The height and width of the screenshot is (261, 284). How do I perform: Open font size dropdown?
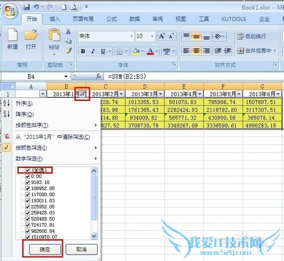(x=152, y=36)
